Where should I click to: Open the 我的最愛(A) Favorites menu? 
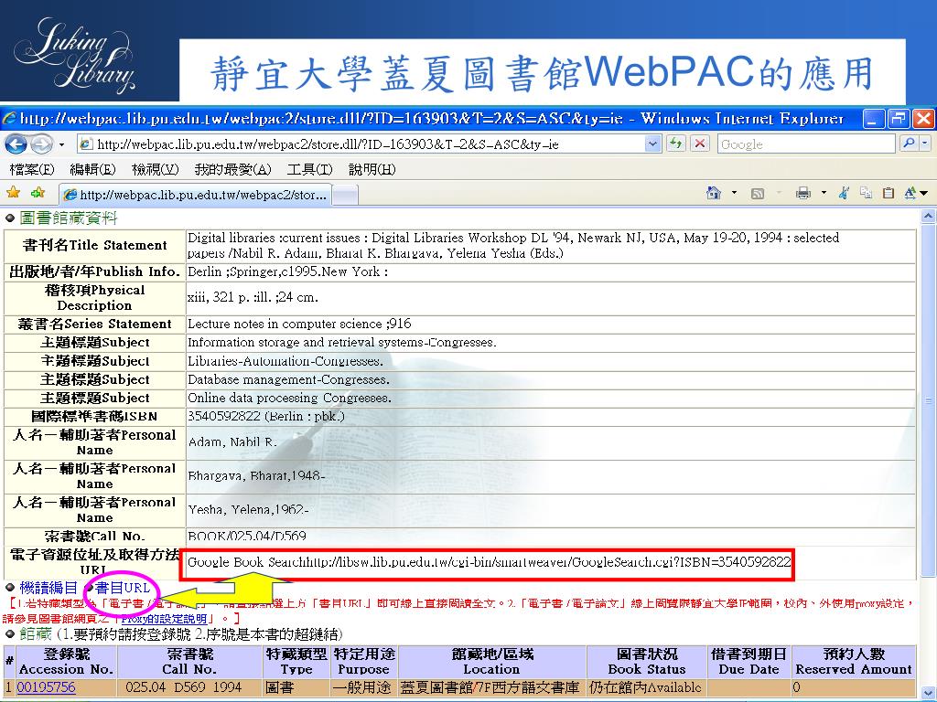point(233,169)
